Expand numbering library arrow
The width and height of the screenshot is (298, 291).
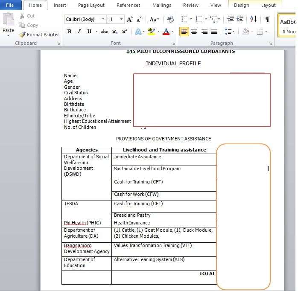[x=206, y=19]
